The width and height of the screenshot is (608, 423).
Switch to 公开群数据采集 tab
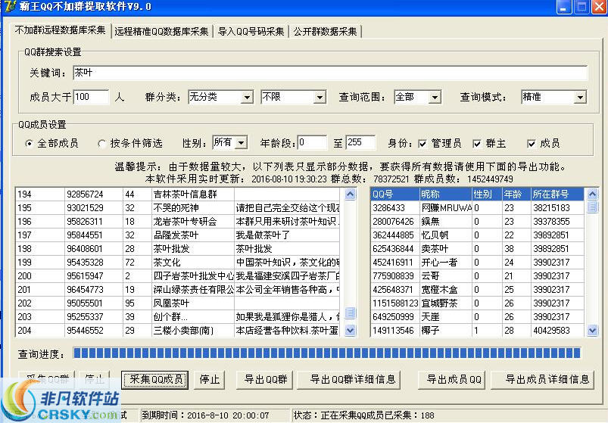(325, 31)
